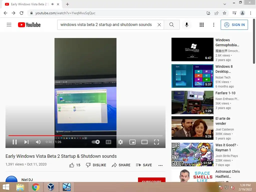This screenshot has width=256, height=192.
Task: Open File Explorer from taskbar
Action: [20, 187]
